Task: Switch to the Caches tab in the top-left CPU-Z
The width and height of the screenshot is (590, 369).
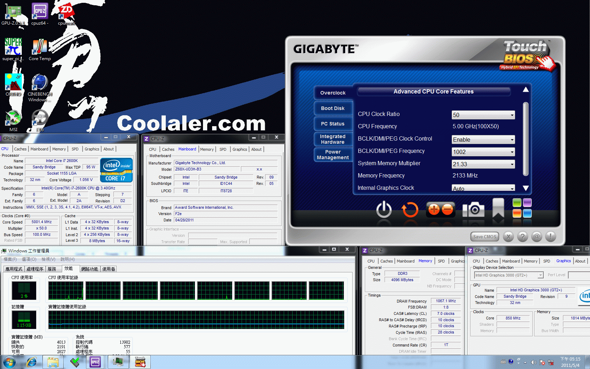Action: point(20,149)
